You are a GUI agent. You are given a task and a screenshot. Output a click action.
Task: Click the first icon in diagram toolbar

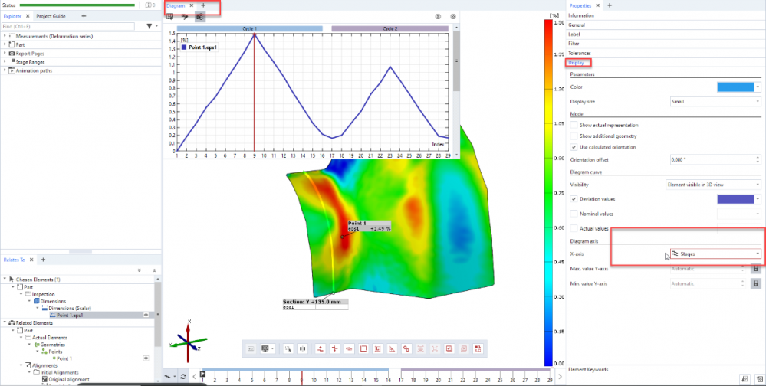coord(169,16)
